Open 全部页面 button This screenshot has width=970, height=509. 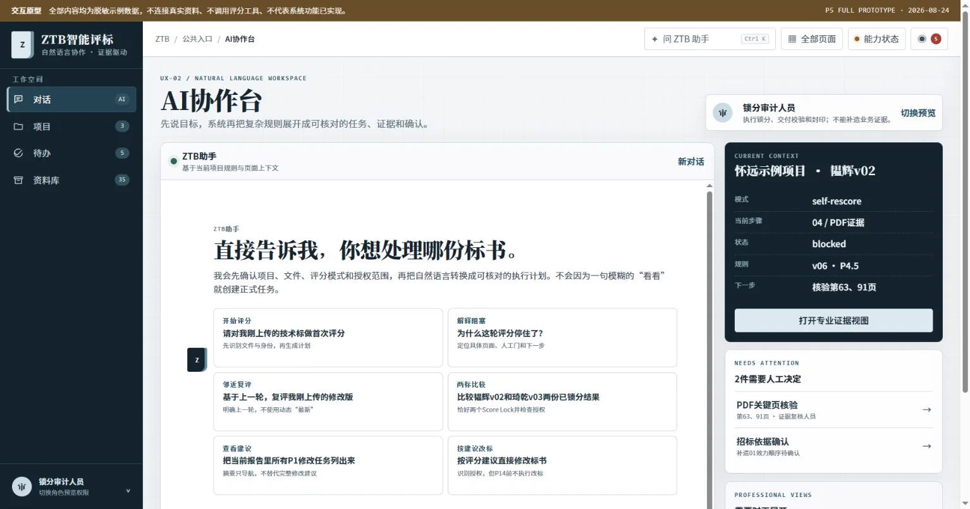812,39
